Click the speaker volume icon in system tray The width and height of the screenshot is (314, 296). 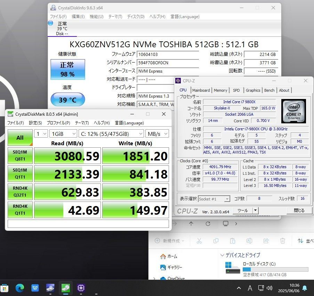coord(269,288)
